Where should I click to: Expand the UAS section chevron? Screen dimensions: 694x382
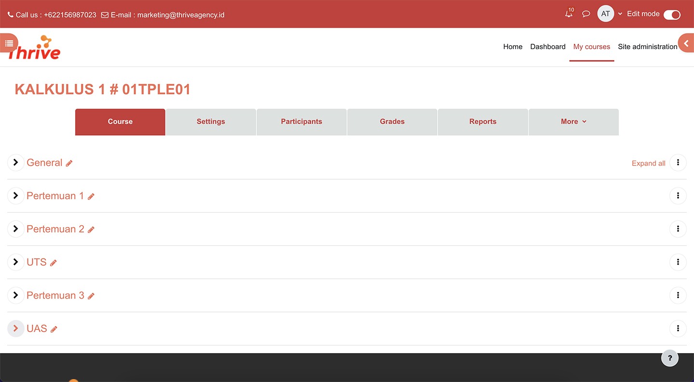16,329
